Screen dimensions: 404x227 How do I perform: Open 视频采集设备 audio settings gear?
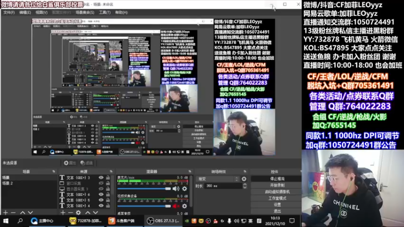click(184, 206)
